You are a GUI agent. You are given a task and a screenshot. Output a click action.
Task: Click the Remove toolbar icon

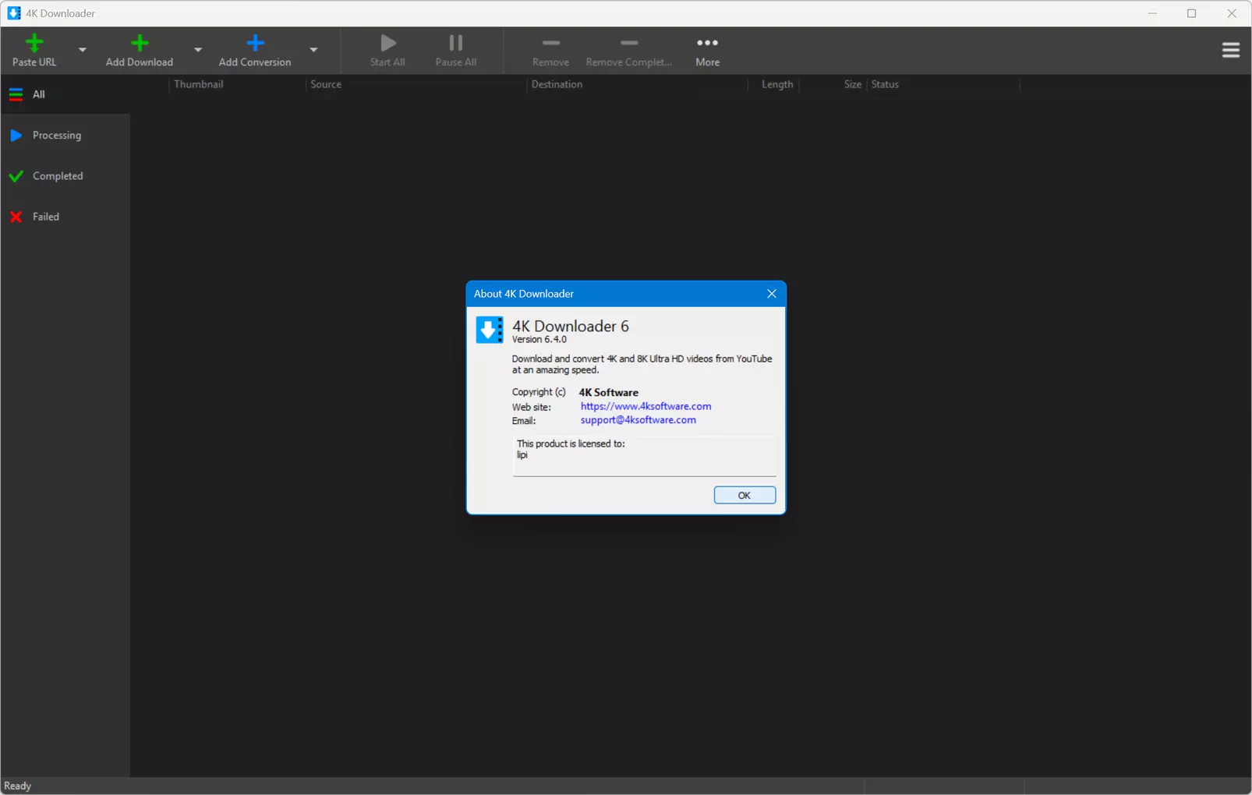tap(551, 43)
